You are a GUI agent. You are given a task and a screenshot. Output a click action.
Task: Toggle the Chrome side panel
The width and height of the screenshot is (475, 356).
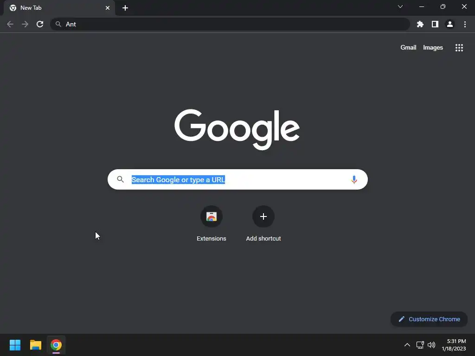coord(435,24)
